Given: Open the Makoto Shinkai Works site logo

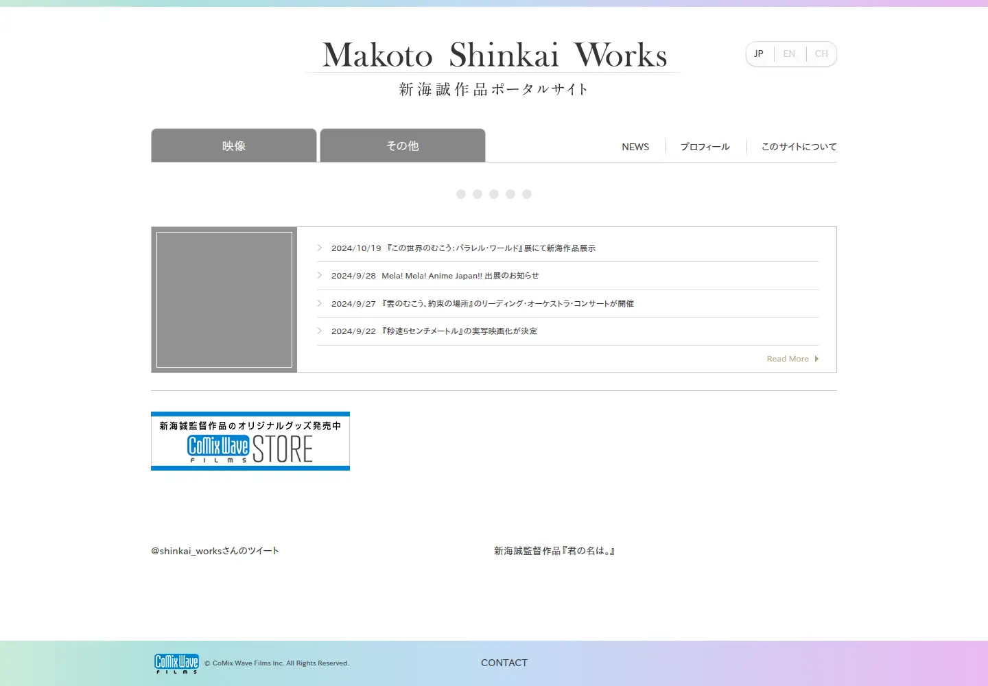Looking at the screenshot, I should pos(494,55).
